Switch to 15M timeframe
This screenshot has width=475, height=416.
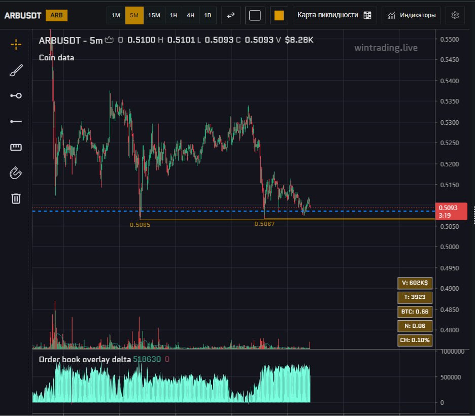coord(154,15)
